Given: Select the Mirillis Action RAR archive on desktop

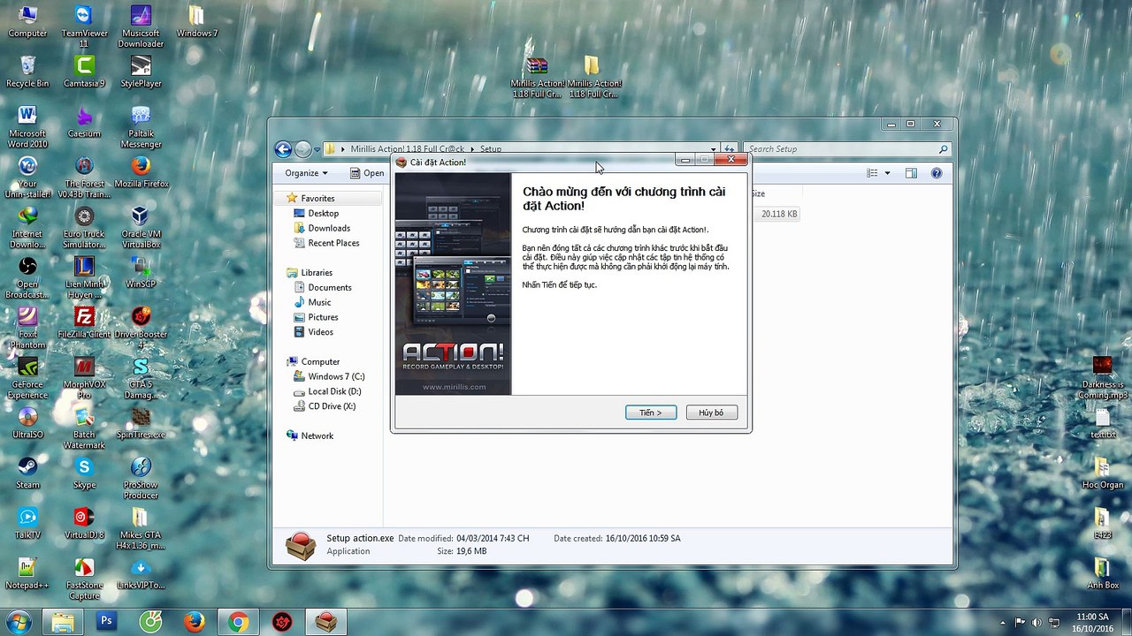Looking at the screenshot, I should [537, 77].
